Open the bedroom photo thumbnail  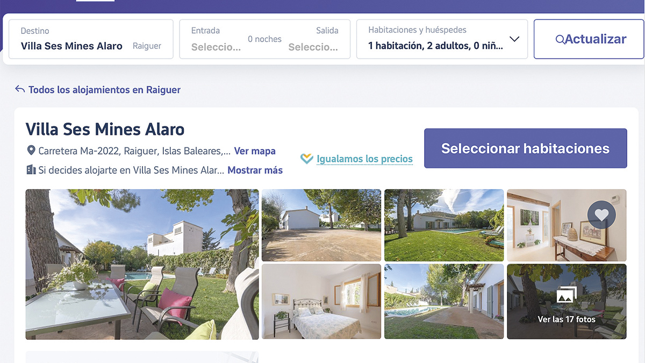[321, 301]
